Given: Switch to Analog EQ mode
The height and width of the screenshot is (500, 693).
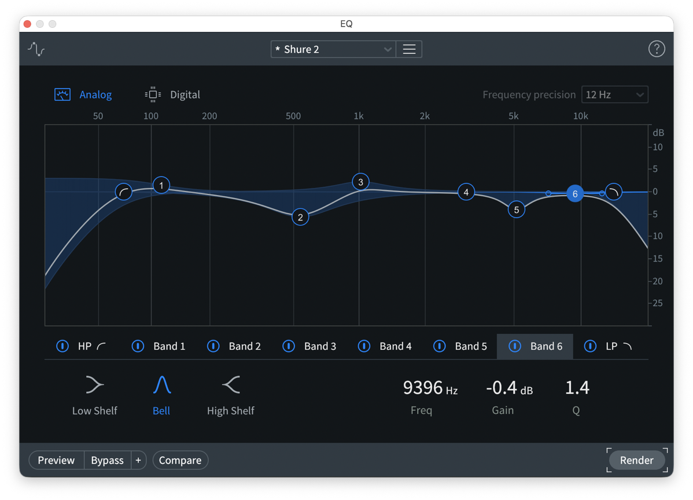Looking at the screenshot, I should (x=83, y=94).
